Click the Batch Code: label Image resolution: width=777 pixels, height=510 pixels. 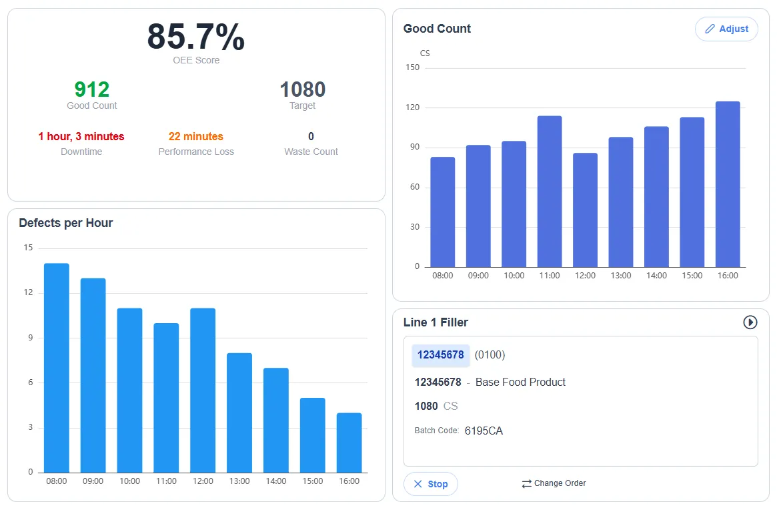click(437, 431)
